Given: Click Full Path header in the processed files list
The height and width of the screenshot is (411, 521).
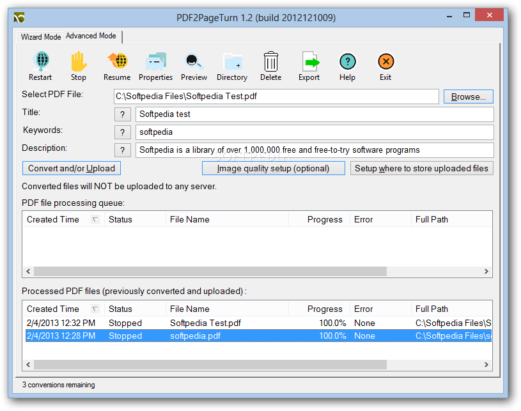Looking at the screenshot, I should pos(451,309).
